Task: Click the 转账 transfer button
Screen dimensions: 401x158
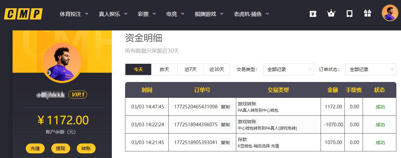Action: pyautogui.click(x=86, y=148)
